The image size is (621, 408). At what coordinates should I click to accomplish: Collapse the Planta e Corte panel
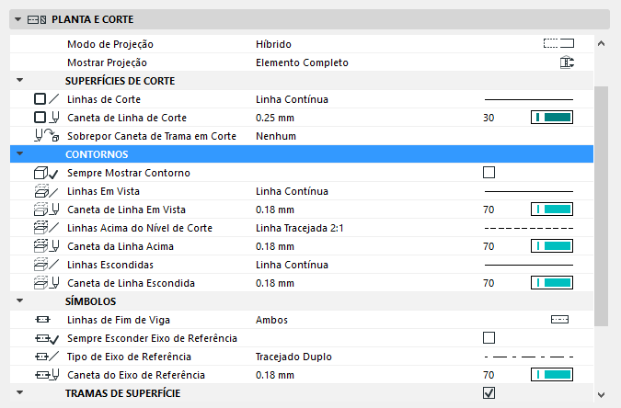pyautogui.click(x=17, y=18)
